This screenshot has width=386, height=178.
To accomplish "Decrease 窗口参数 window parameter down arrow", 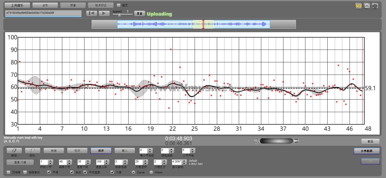I will click(x=185, y=163).
